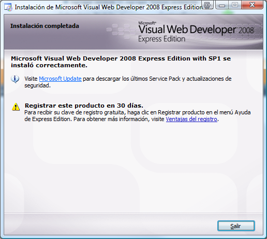This screenshot has width=267, height=239.
Task: Click the 2008 year in the banner logo
Action: click(x=246, y=31)
